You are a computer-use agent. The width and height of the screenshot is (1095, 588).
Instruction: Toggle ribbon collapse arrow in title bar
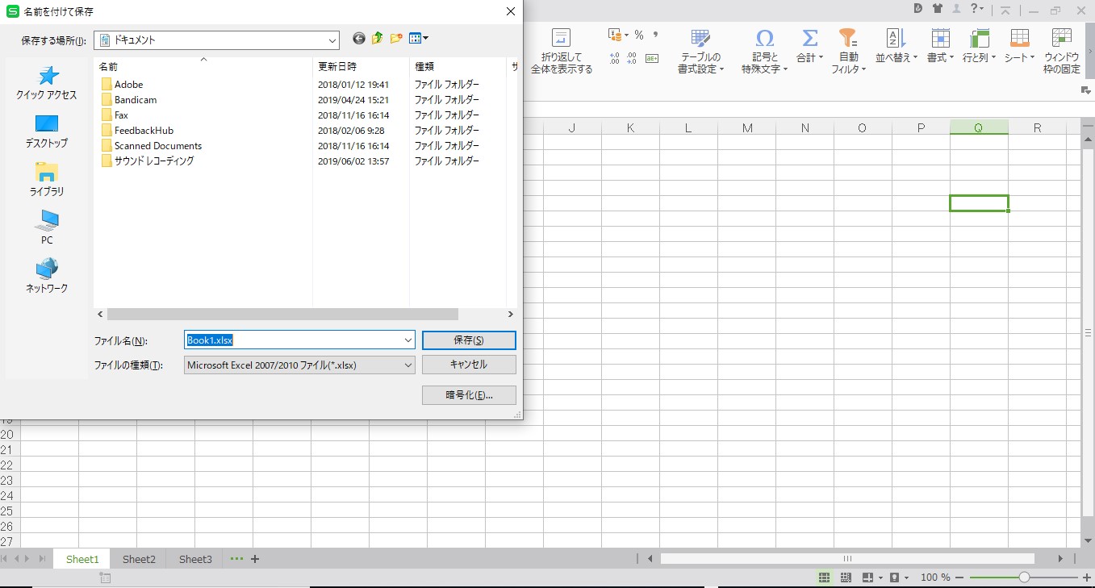pos(1005,10)
